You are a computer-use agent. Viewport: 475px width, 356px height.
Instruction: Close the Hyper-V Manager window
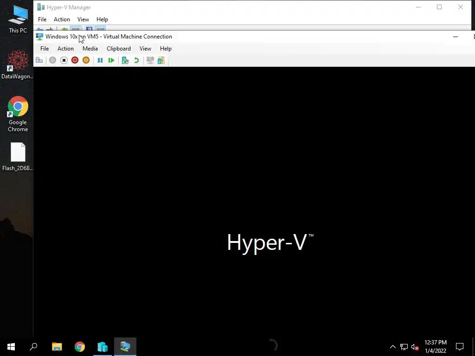461,7
